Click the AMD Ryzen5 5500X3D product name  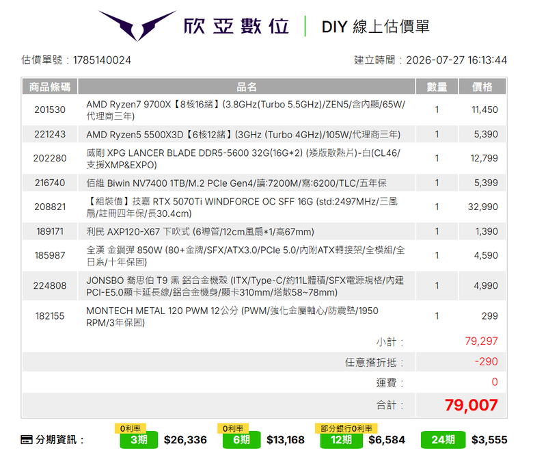click(243, 134)
